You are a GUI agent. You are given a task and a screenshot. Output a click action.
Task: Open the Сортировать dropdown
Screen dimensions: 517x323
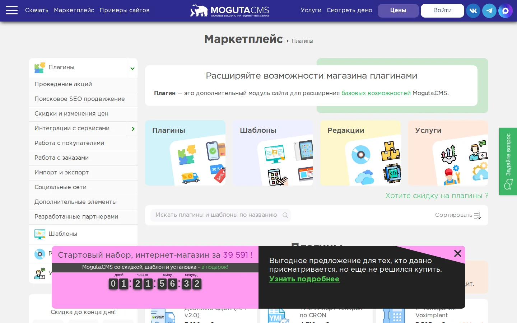458,215
